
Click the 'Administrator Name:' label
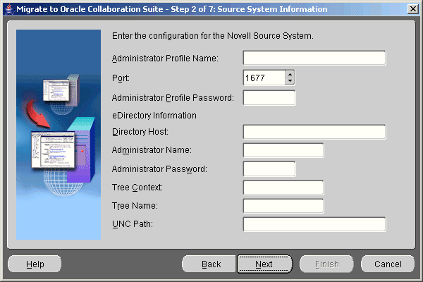(x=152, y=150)
